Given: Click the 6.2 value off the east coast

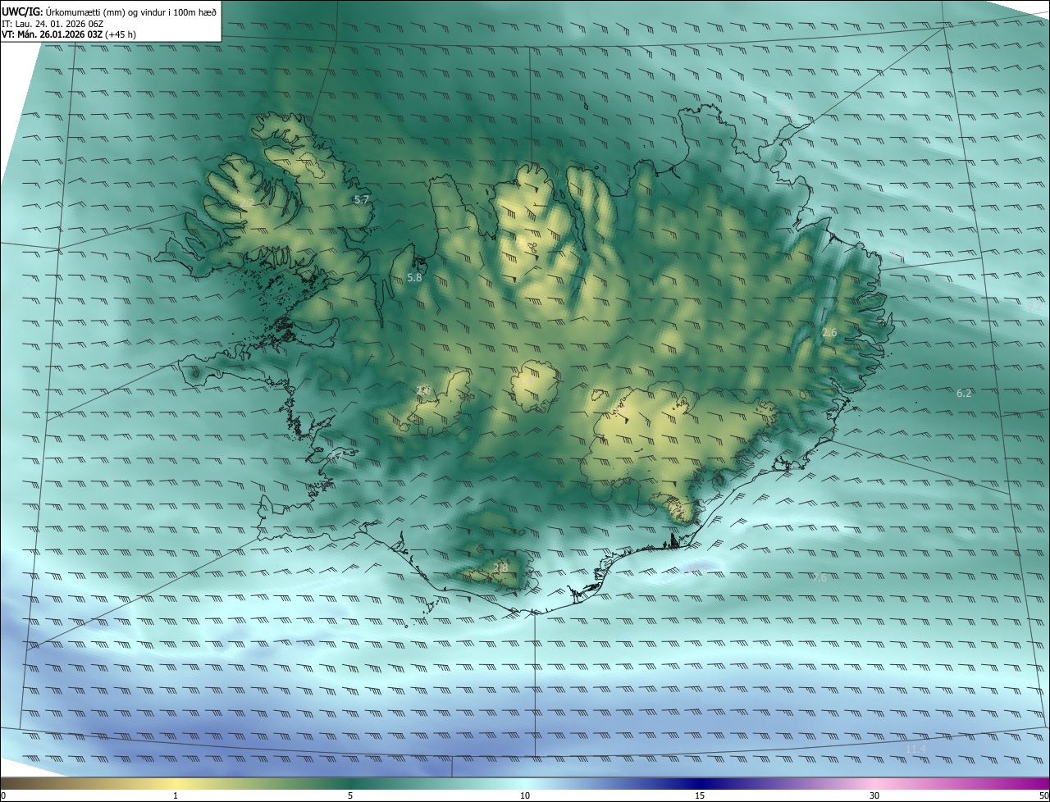Looking at the screenshot, I should point(964,394).
